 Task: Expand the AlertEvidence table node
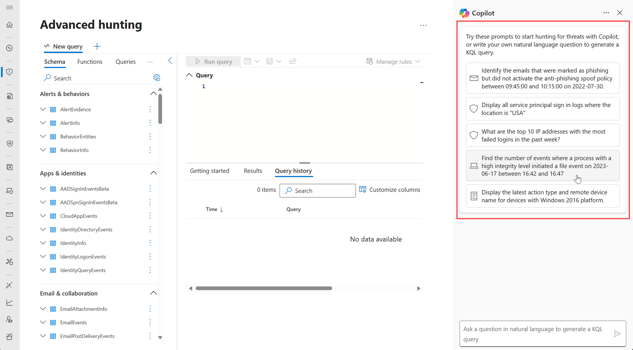point(43,109)
